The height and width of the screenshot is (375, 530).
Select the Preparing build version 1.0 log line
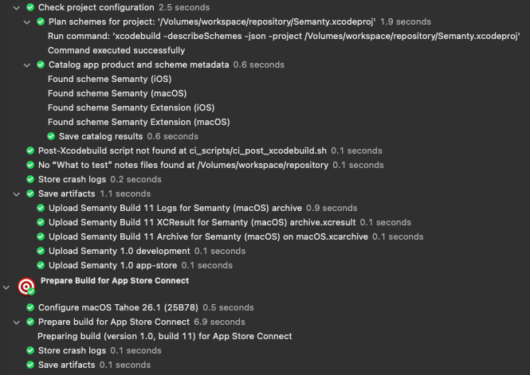164,336
